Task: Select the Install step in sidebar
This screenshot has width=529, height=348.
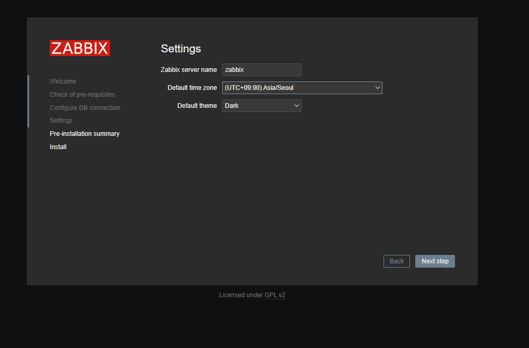Action: click(58, 146)
